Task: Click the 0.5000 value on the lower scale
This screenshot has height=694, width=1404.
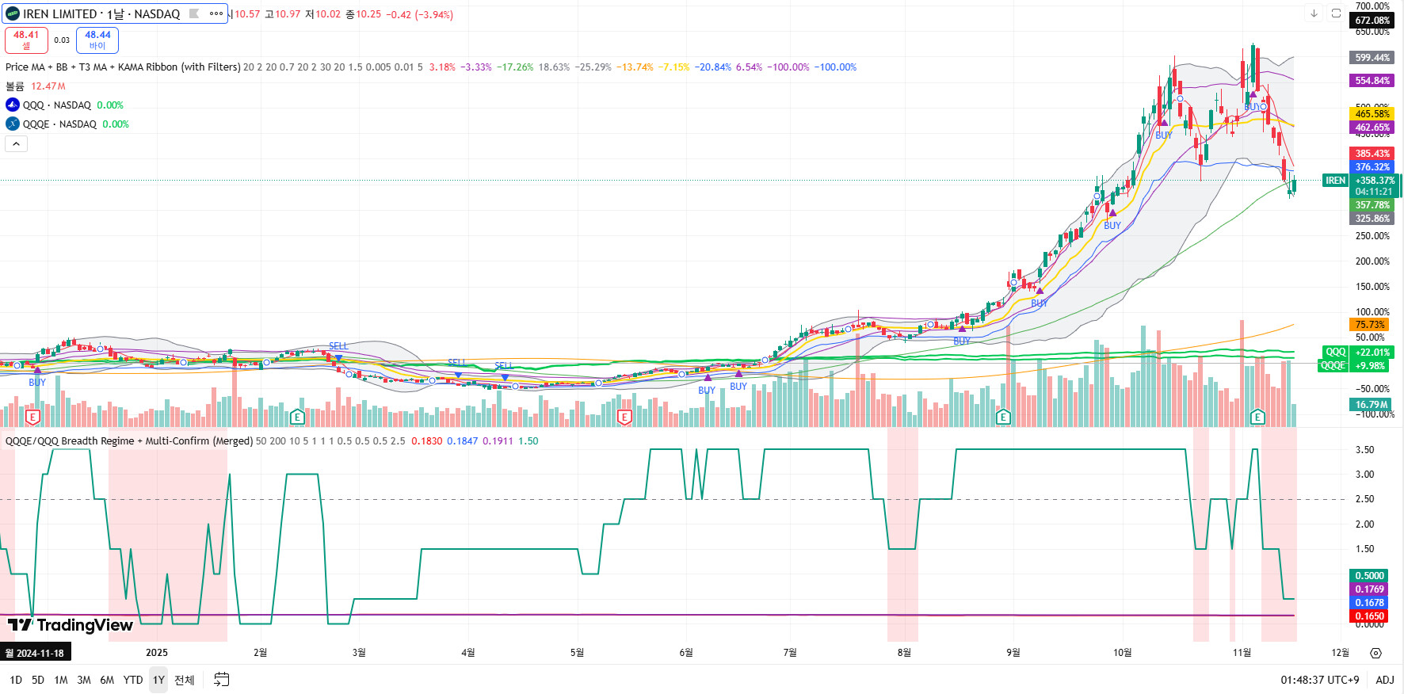Action: pyautogui.click(x=1369, y=576)
